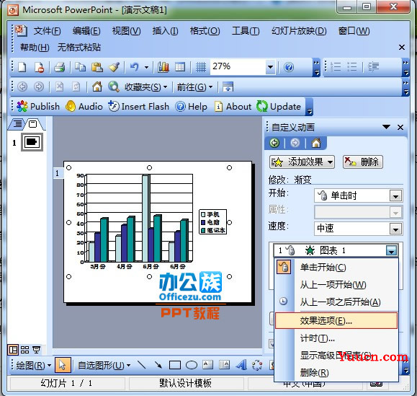This screenshot has width=417, height=396.
Task: Click the Undo arrow icon
Action: tap(135, 67)
